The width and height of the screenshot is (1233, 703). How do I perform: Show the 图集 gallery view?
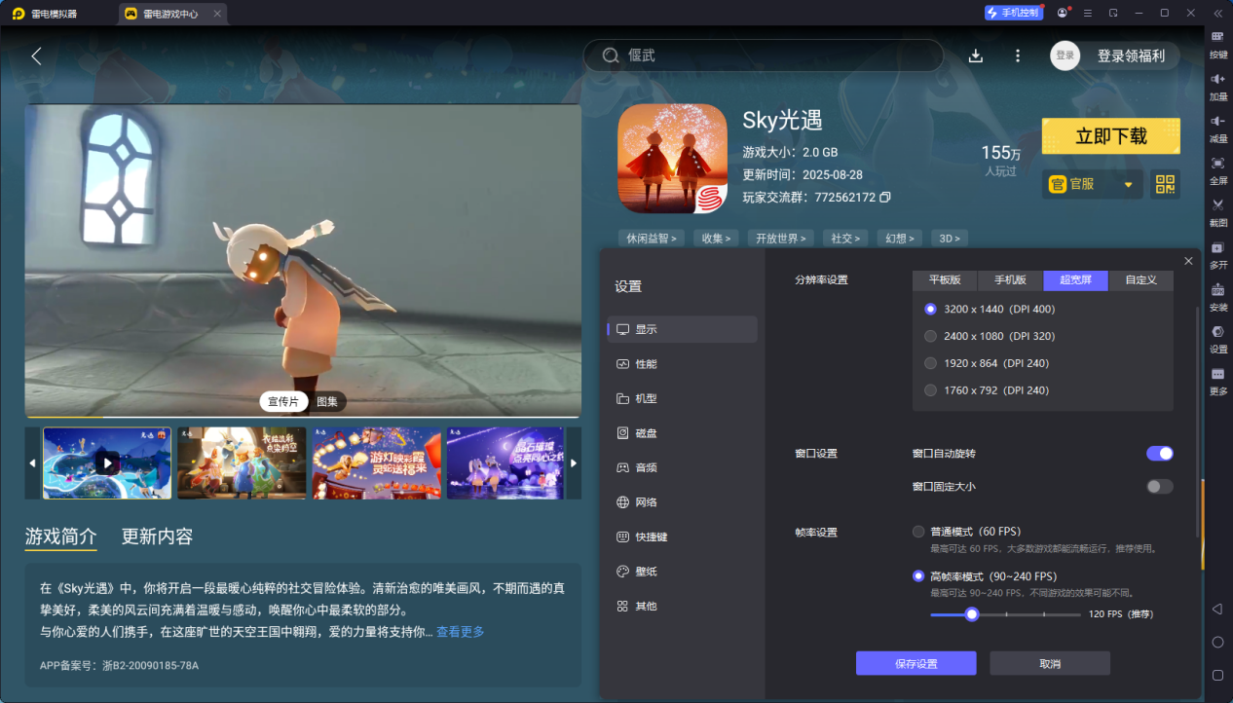327,402
